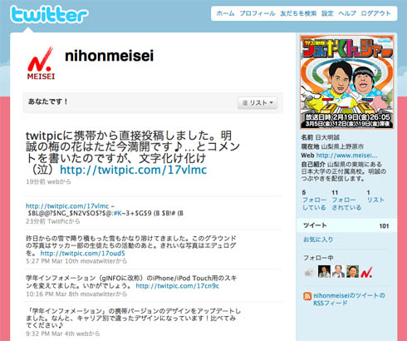Click the TV show banner image
Image resolution: width=407 pixels, height=341 pixels.
pos(347,82)
